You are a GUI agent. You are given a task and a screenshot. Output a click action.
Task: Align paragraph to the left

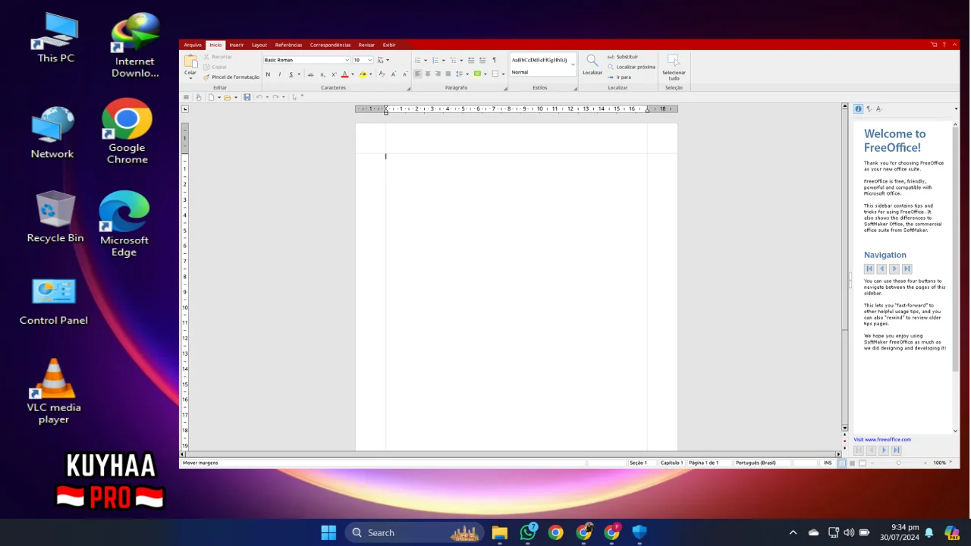tap(417, 74)
